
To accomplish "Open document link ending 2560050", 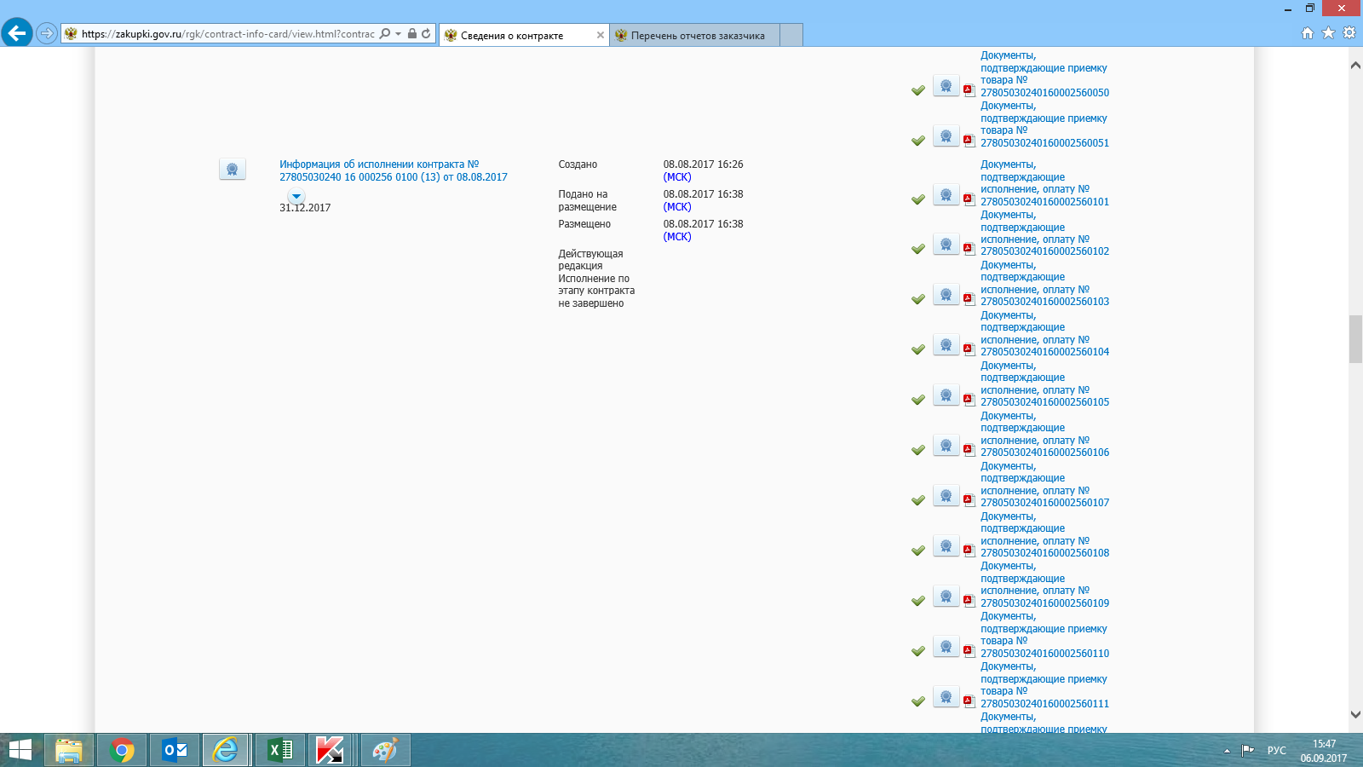I will click(x=1044, y=74).
